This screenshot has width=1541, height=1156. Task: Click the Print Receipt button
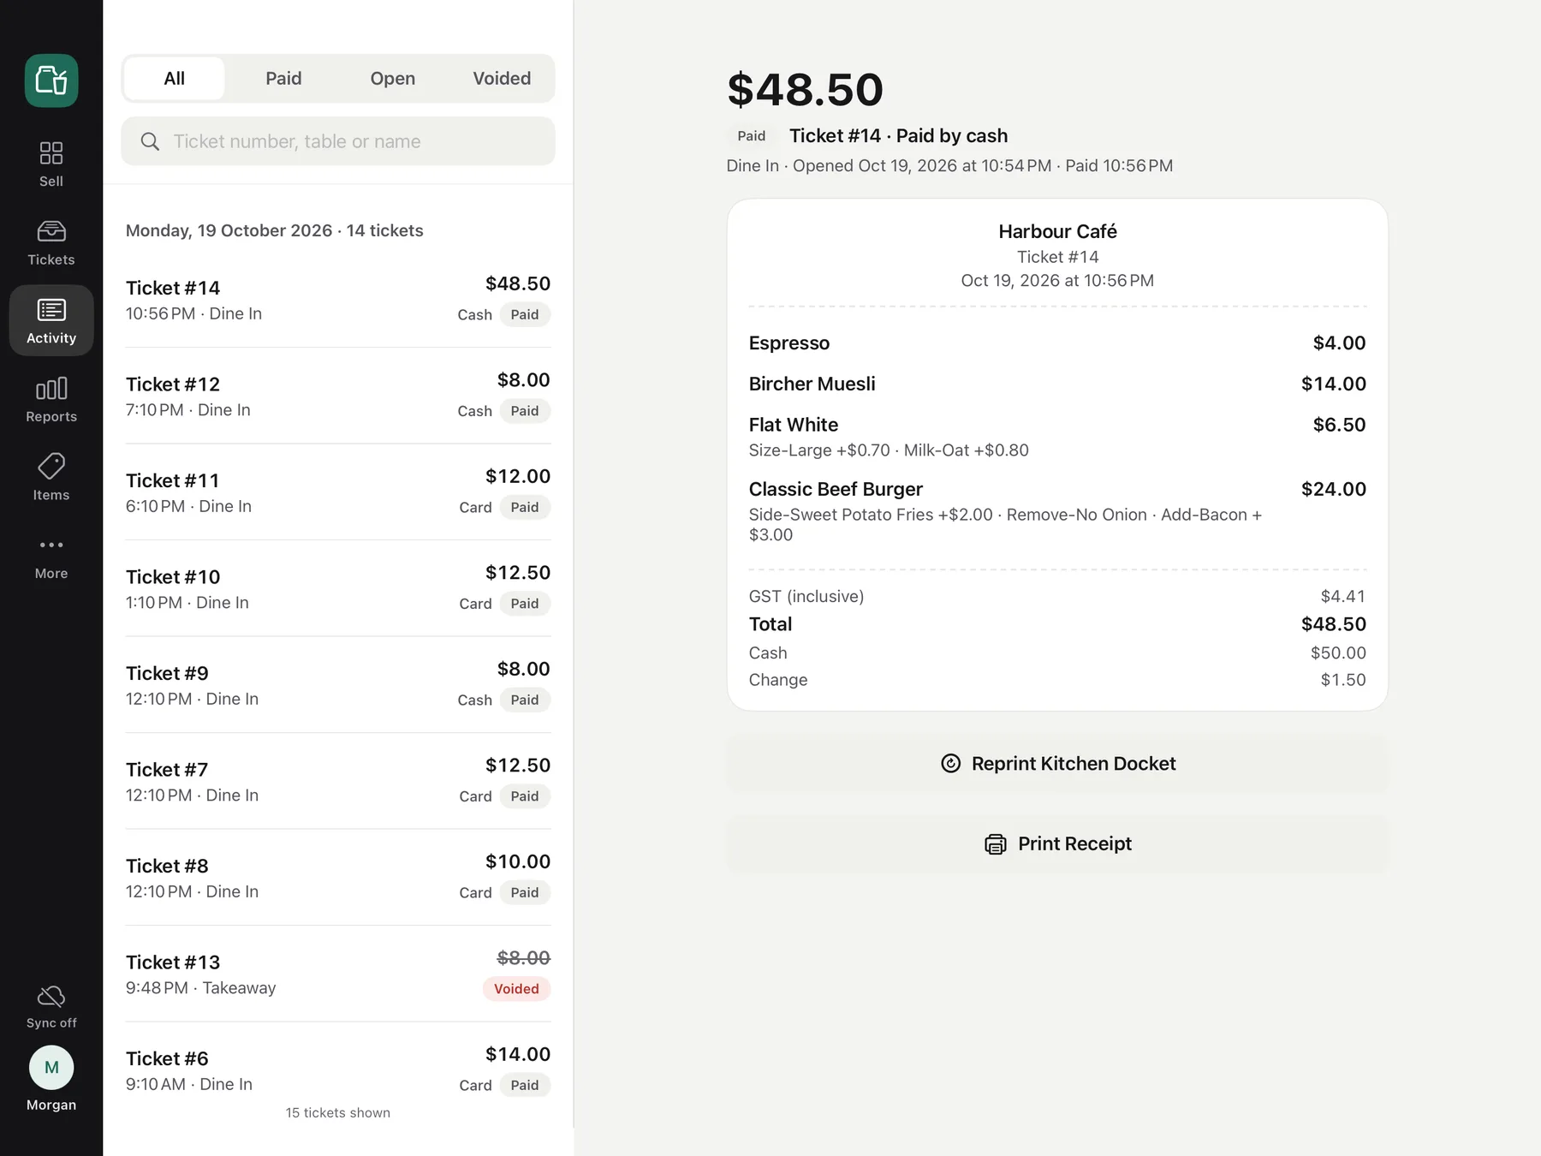coord(1057,844)
